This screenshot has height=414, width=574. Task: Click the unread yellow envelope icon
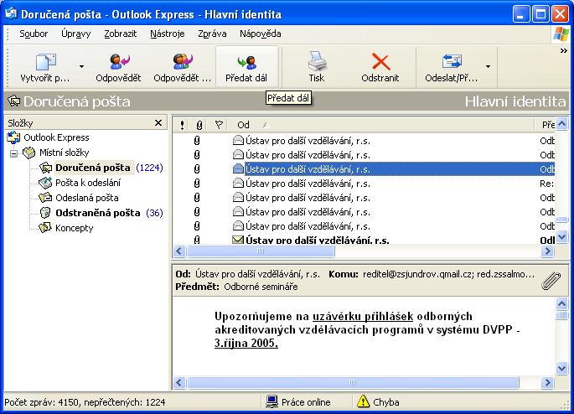(238, 240)
